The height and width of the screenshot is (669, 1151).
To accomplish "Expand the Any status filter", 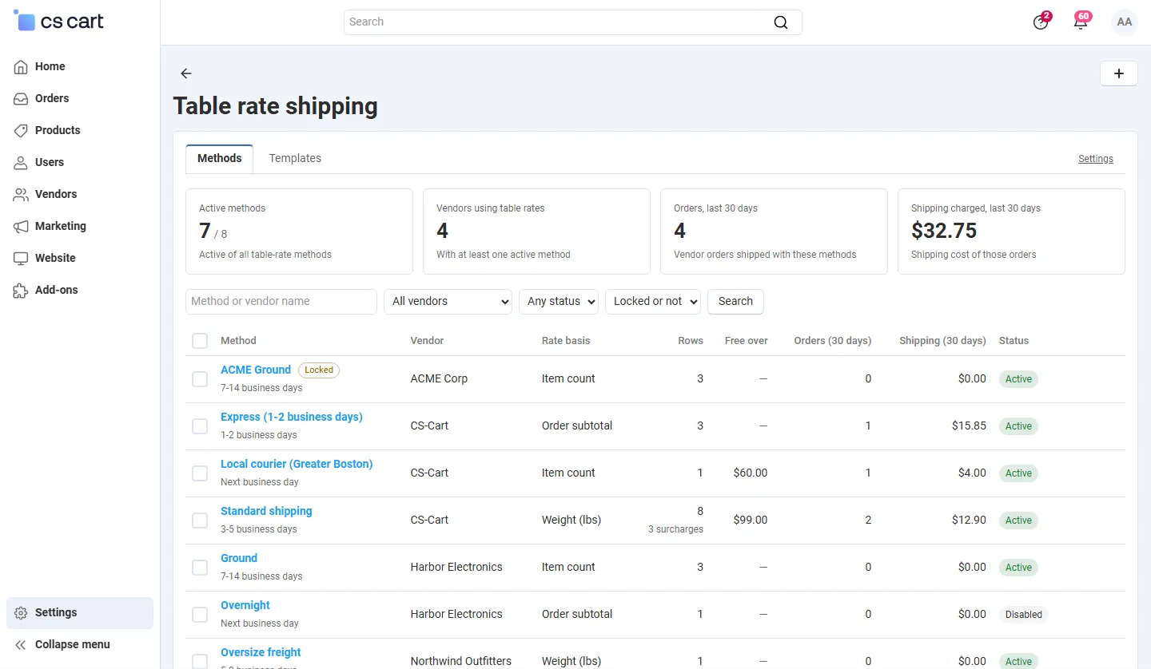I will [560, 302].
